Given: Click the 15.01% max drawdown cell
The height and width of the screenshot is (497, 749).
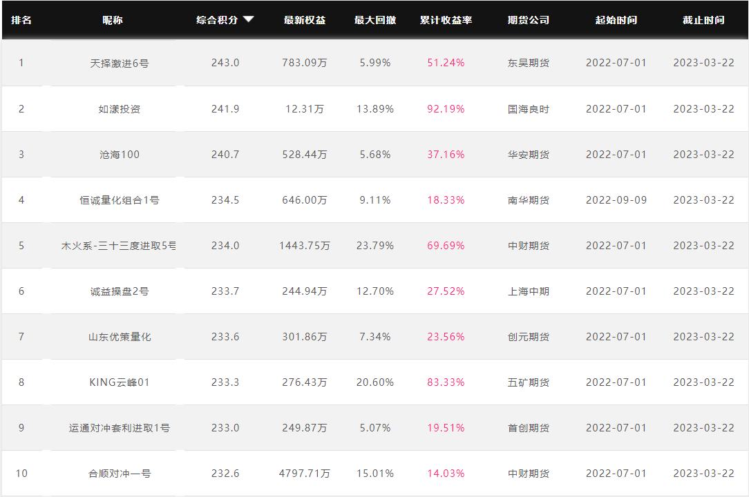Looking at the screenshot, I should pyautogui.click(x=375, y=474).
